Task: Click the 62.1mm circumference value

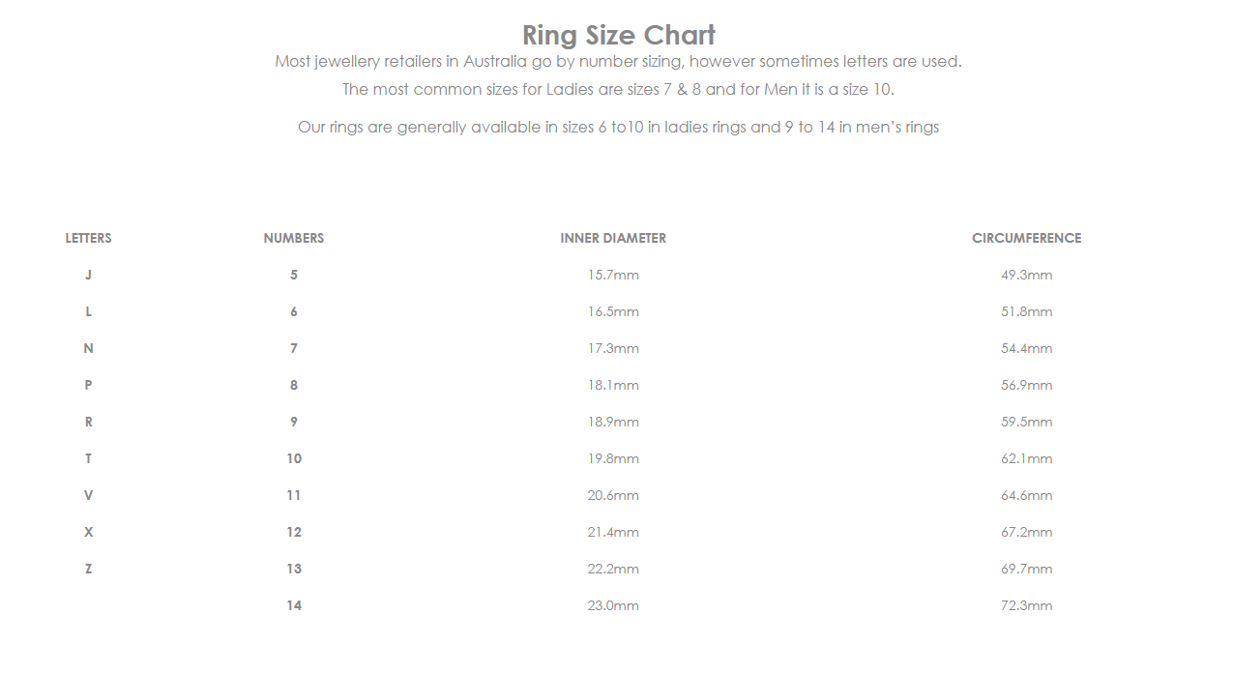Action: [1026, 458]
